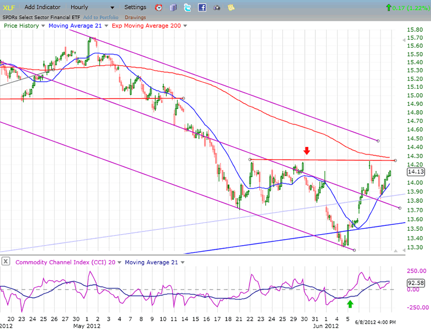Screen dimensions: 431x329
Task: Select the red down arrow marker on chart
Action: pyautogui.click(x=307, y=150)
